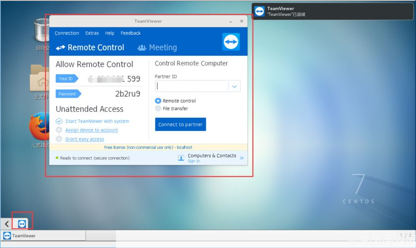This screenshot has width=416, height=248.
Task: Open the Help menu
Action: click(110, 33)
